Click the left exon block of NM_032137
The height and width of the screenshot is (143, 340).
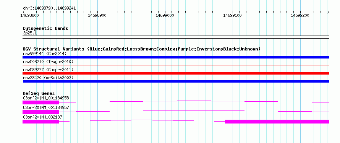[41, 122]
